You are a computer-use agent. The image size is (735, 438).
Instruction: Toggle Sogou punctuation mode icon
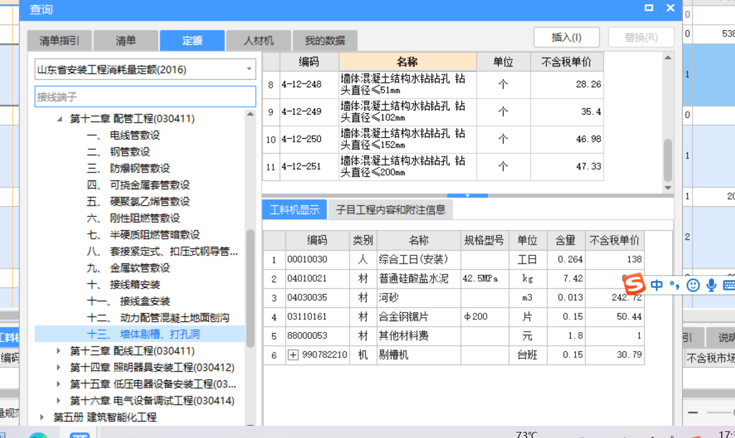[x=674, y=285]
